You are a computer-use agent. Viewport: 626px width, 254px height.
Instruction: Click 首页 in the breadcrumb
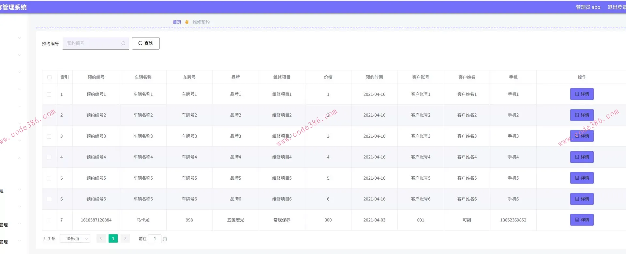(177, 22)
